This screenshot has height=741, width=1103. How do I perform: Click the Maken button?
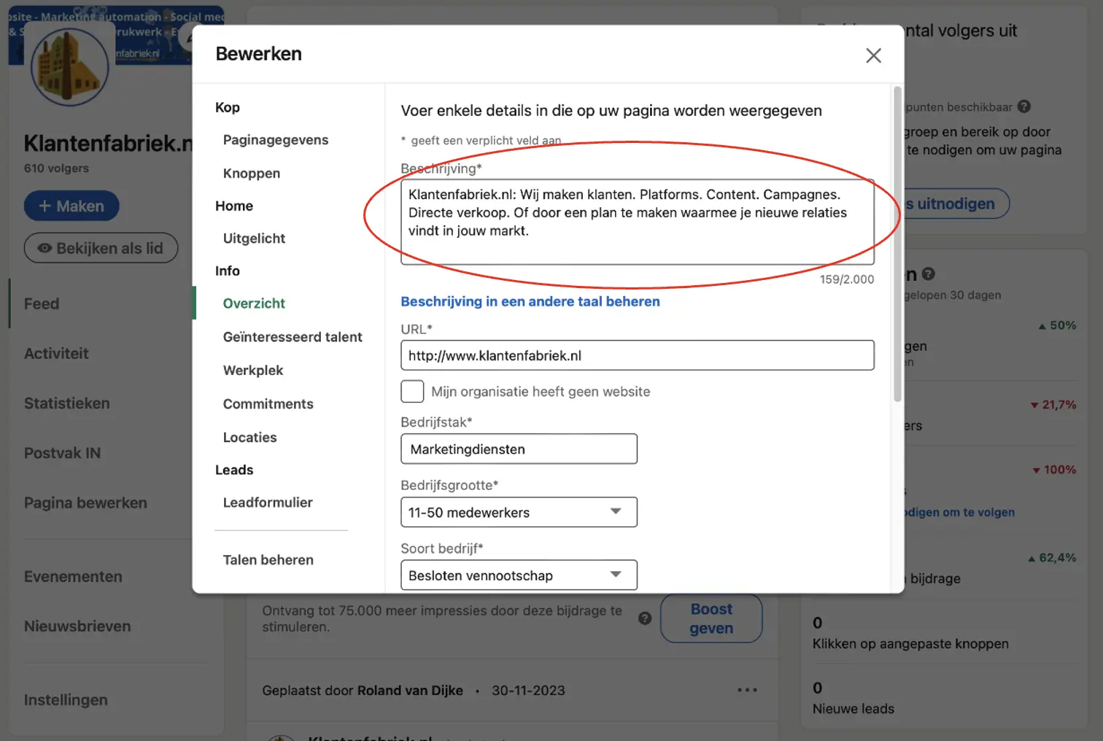click(x=71, y=206)
